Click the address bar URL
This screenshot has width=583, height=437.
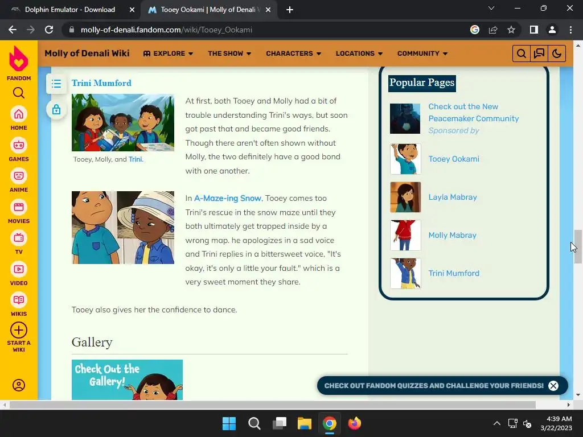coord(166,30)
